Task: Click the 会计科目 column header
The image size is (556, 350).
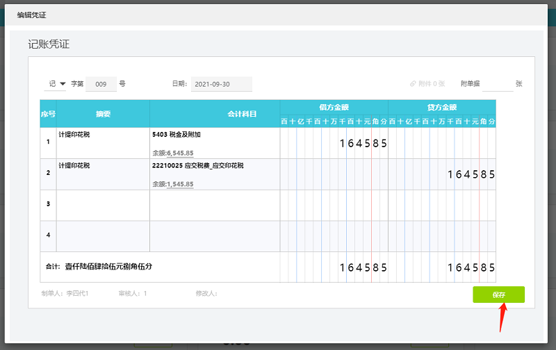Action: coord(243,113)
